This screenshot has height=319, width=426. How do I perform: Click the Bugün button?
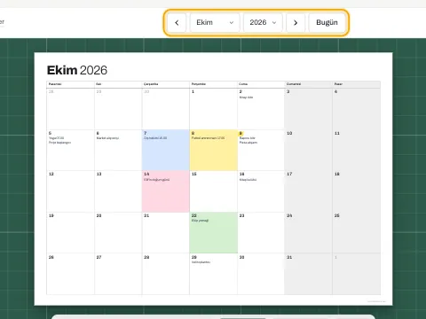(x=327, y=22)
